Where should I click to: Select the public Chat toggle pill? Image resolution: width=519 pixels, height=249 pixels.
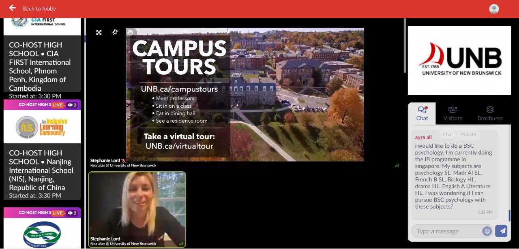pyautogui.click(x=448, y=134)
